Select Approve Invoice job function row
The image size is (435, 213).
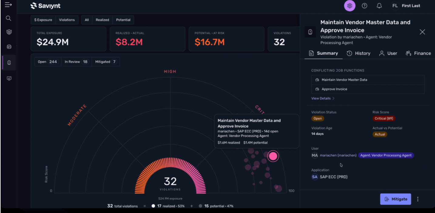pos(368,89)
